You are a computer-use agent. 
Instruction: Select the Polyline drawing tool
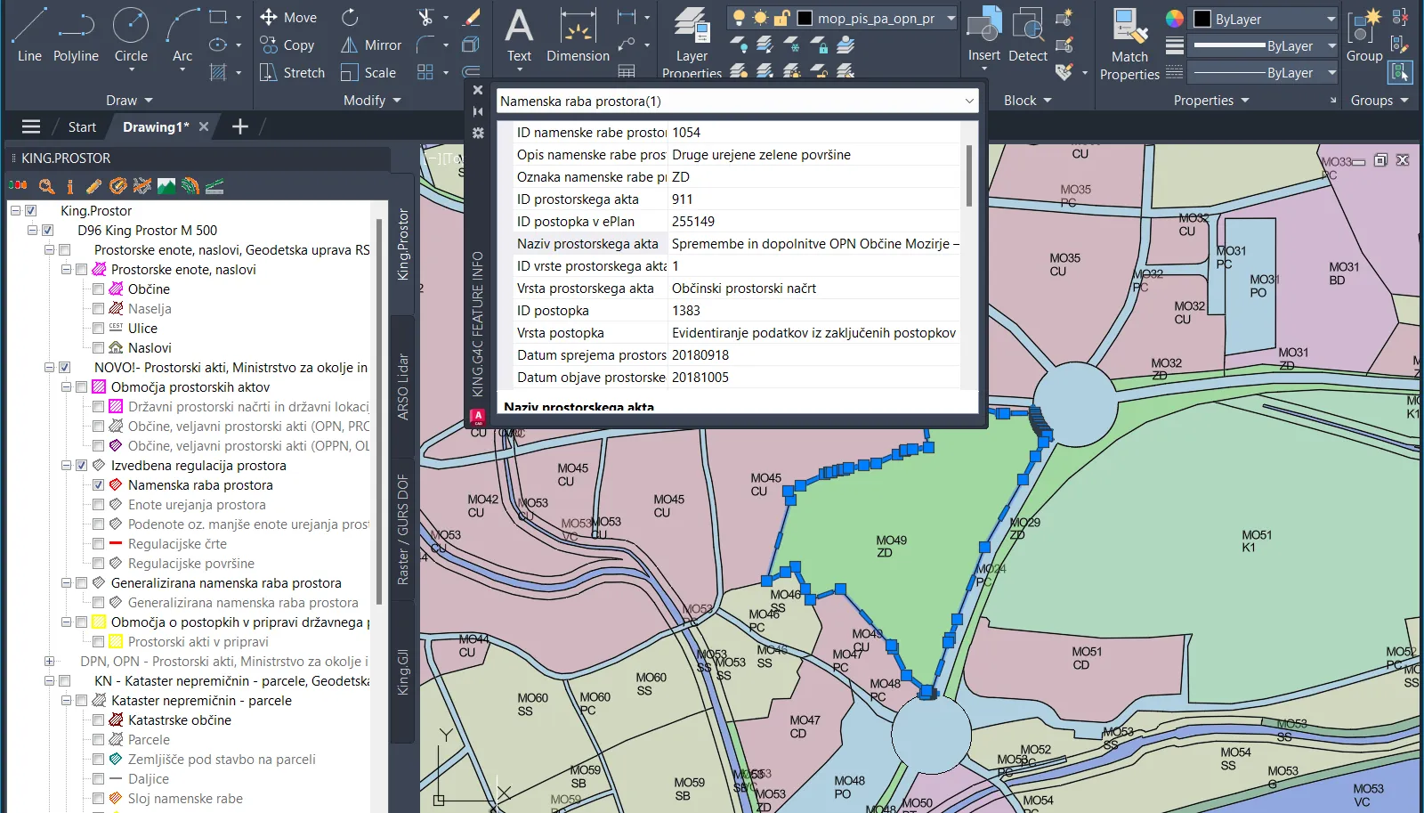pyautogui.click(x=76, y=36)
